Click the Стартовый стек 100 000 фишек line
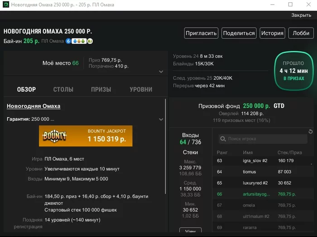317x237 pixels. (81, 210)
